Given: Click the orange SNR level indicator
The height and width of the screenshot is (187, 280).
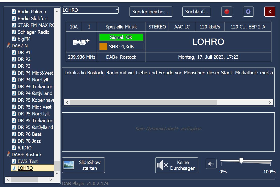Looking at the screenshot, I should [x=103, y=47].
